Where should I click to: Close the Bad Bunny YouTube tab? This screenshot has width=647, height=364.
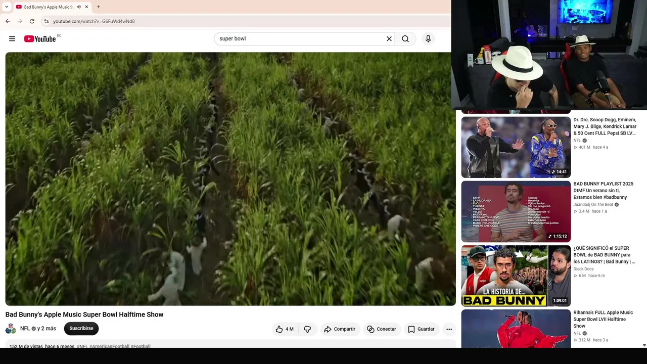pyautogui.click(x=86, y=7)
